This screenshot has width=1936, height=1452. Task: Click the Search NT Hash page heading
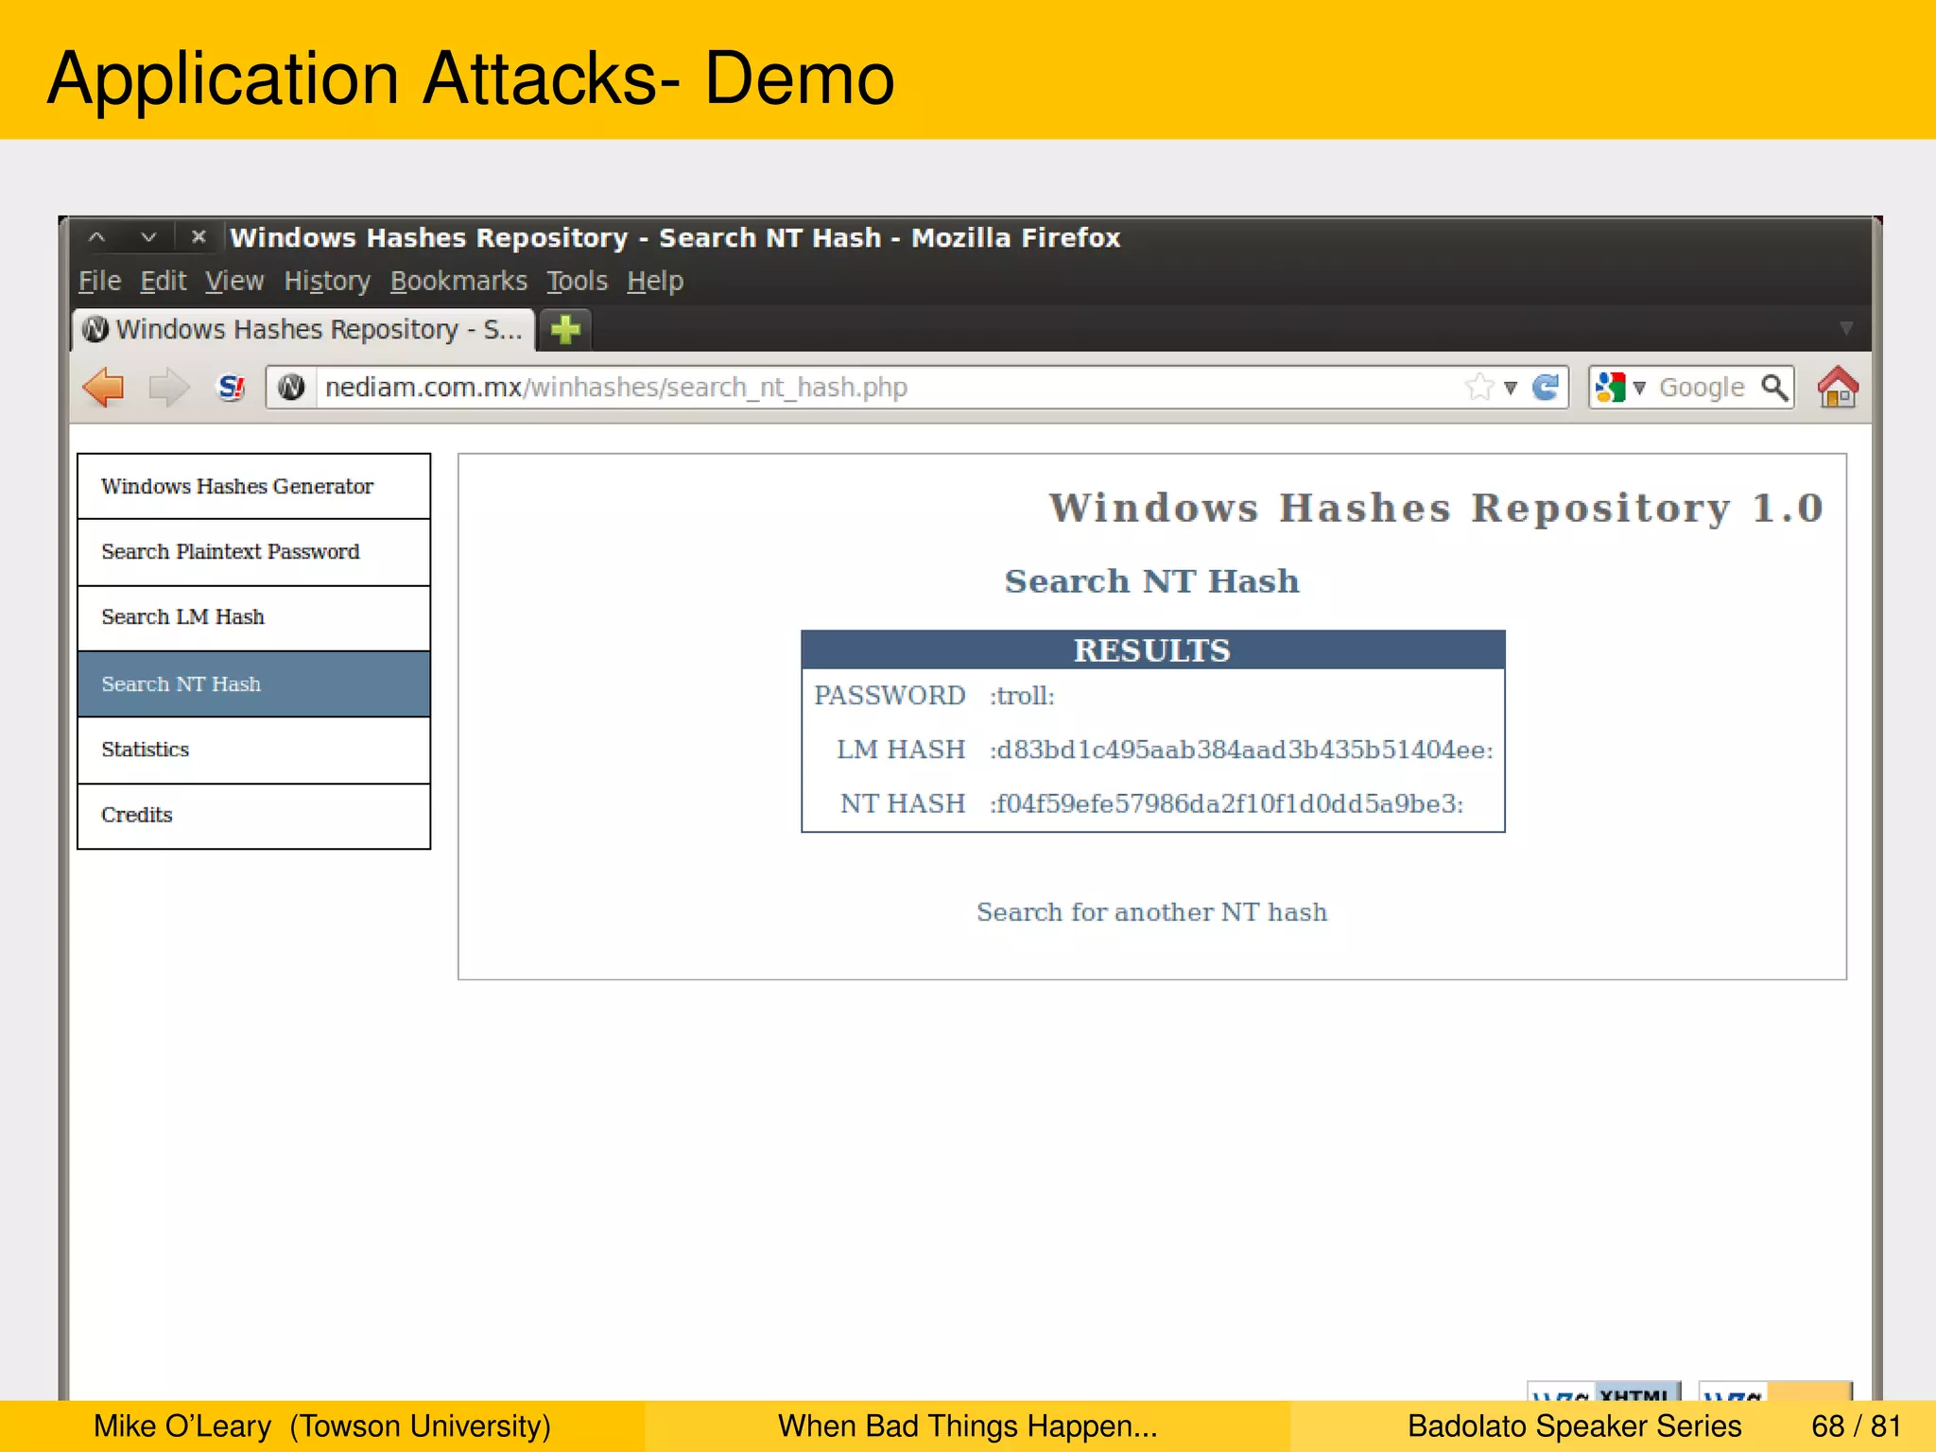click(1151, 580)
